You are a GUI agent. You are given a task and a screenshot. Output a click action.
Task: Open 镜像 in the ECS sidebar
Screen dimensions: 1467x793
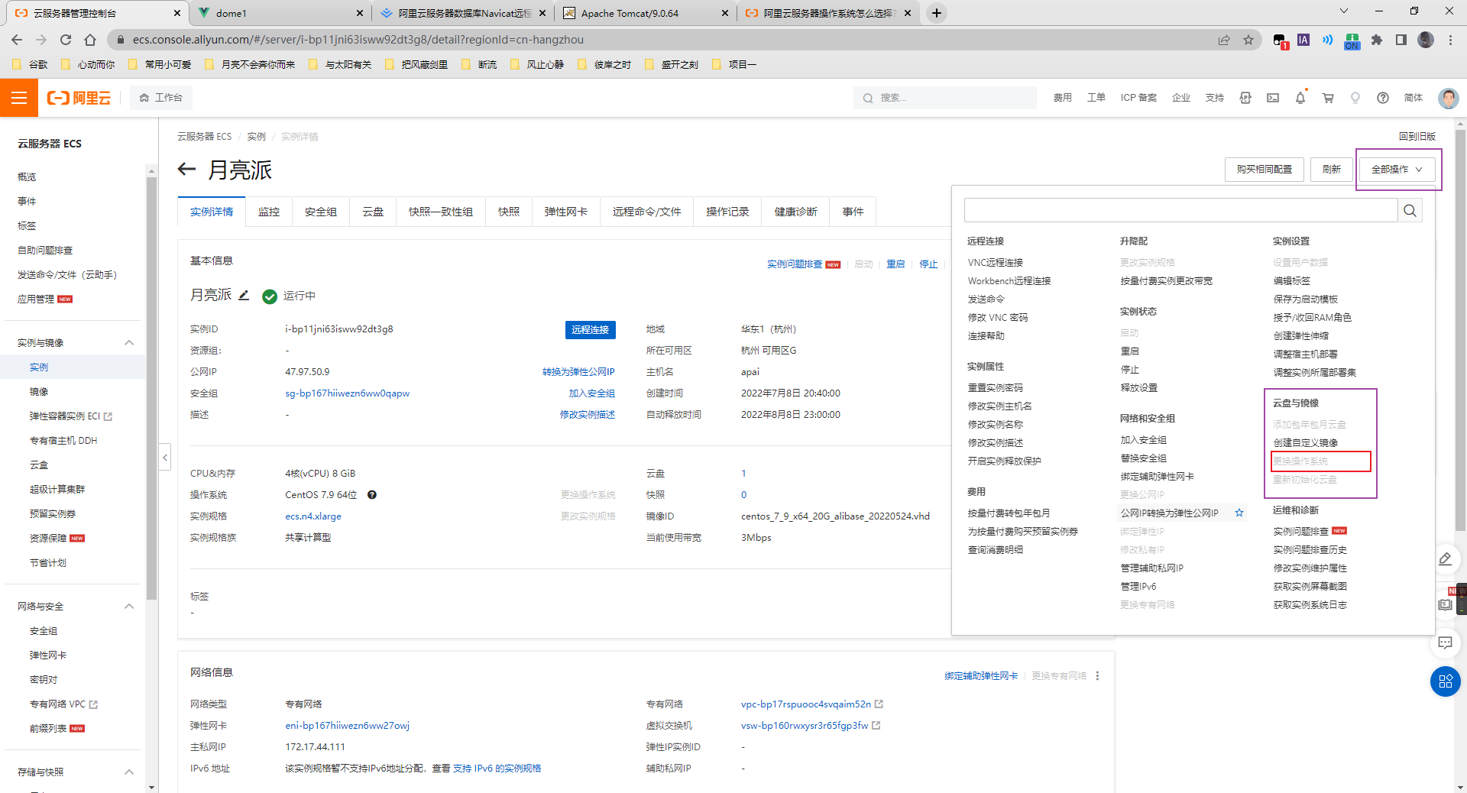point(39,391)
